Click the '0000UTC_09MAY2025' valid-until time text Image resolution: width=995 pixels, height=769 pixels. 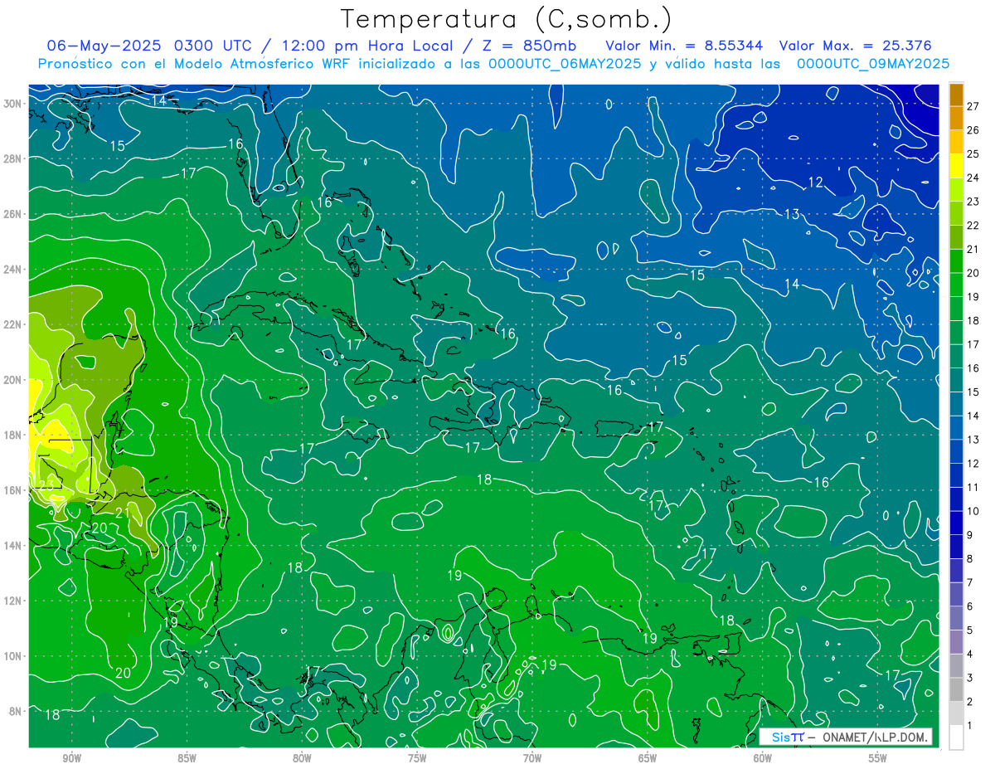(873, 64)
